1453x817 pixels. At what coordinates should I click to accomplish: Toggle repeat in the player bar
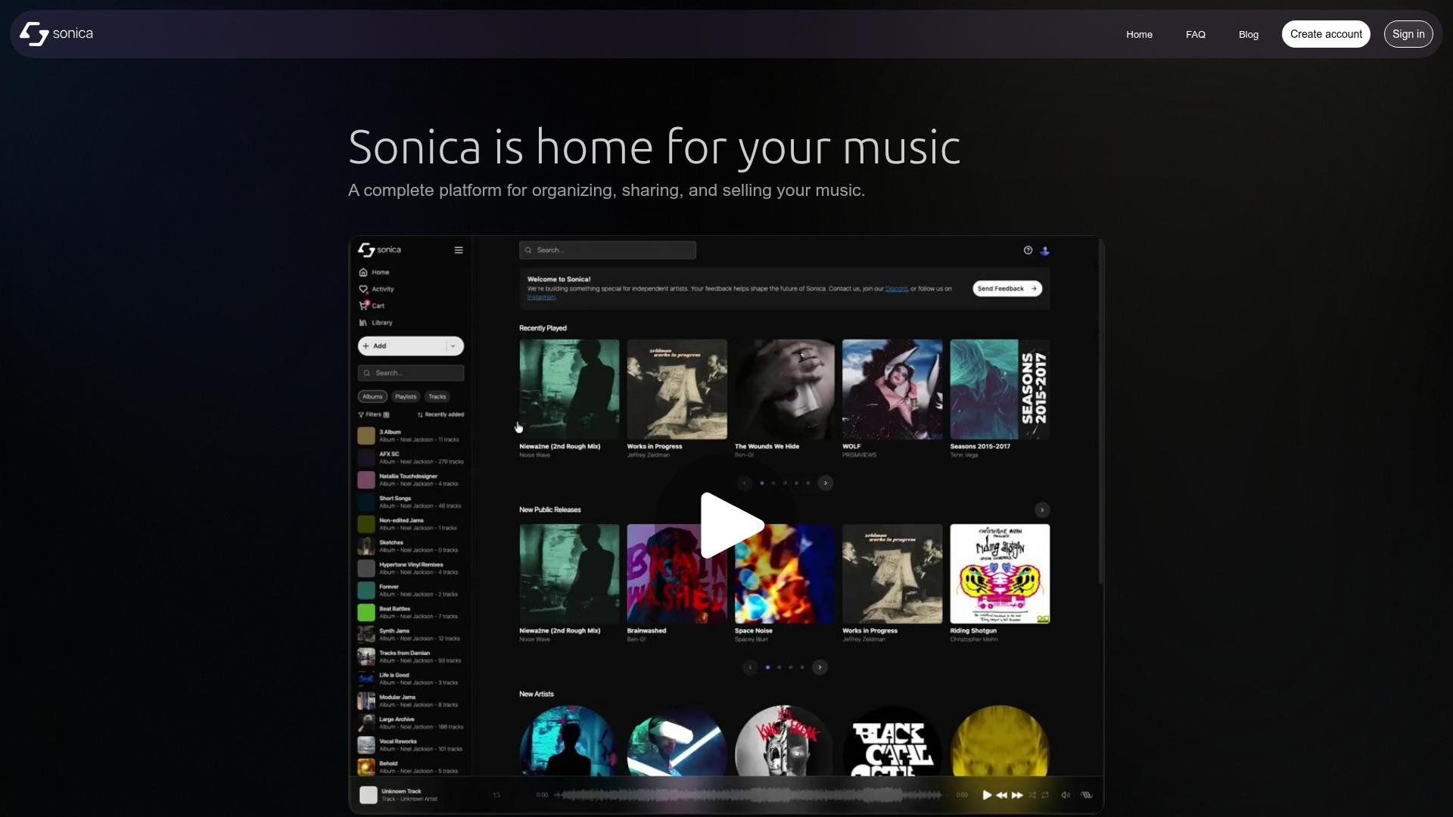(1045, 795)
